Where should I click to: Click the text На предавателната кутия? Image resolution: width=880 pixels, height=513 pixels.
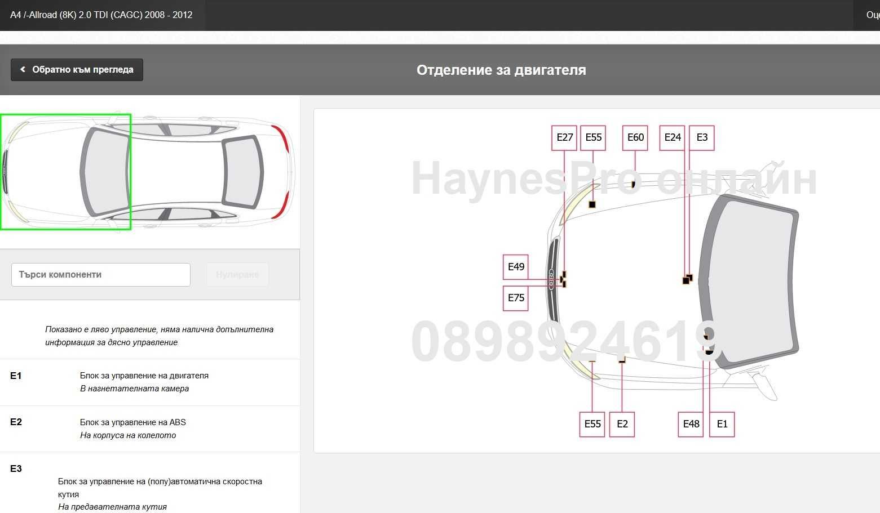click(113, 507)
